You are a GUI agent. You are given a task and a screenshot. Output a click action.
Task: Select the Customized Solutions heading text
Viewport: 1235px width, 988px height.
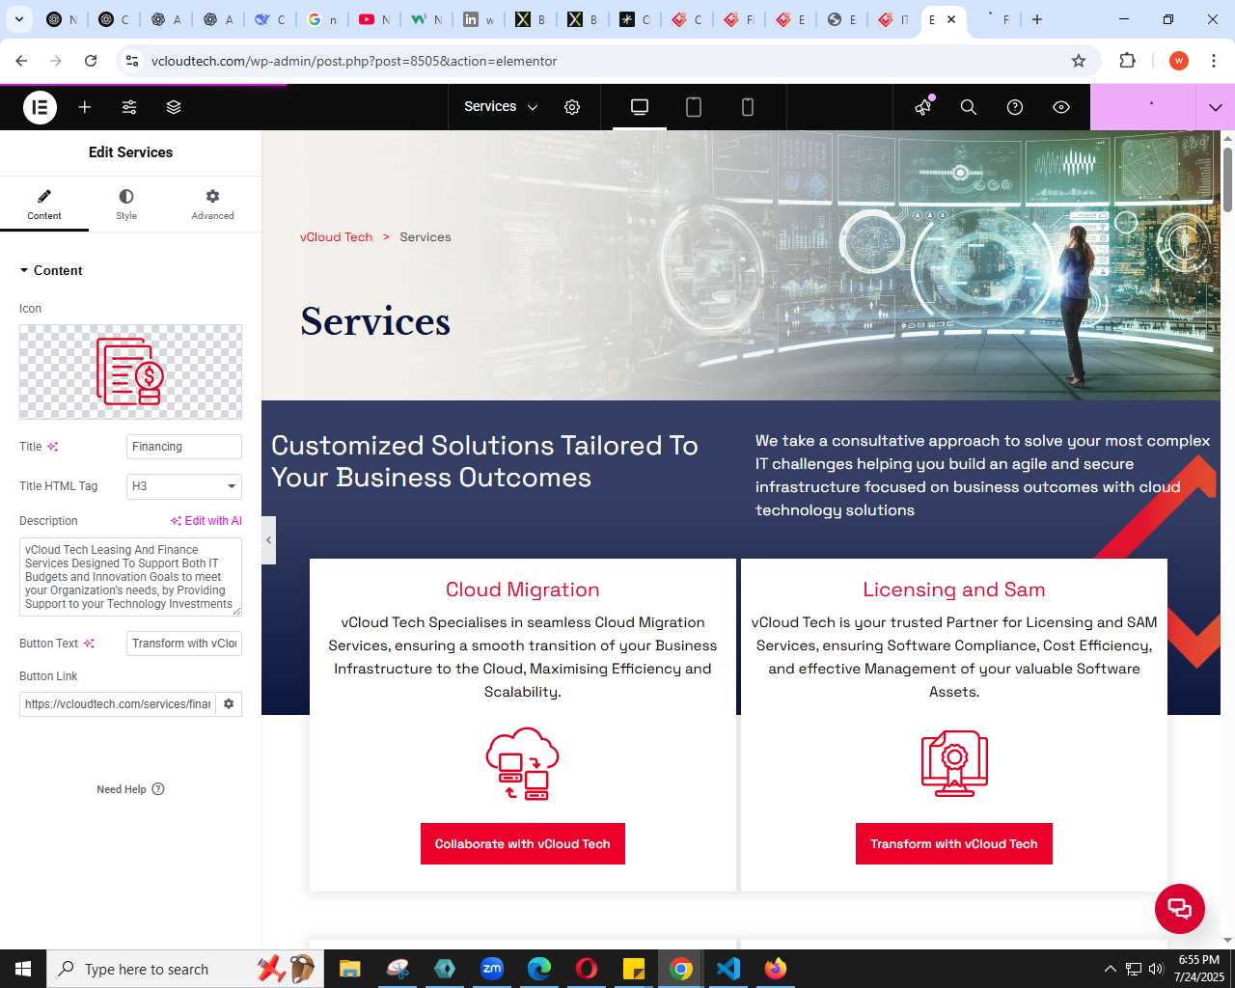click(484, 461)
